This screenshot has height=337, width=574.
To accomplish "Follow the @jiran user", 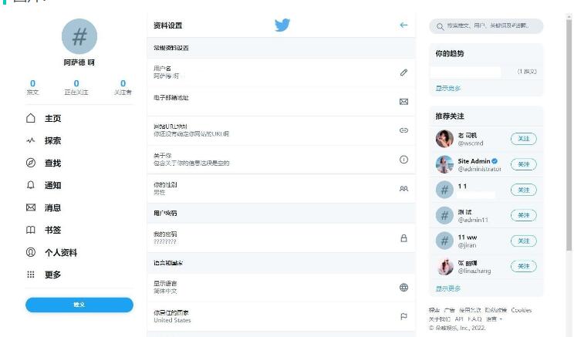I will click(x=524, y=241).
